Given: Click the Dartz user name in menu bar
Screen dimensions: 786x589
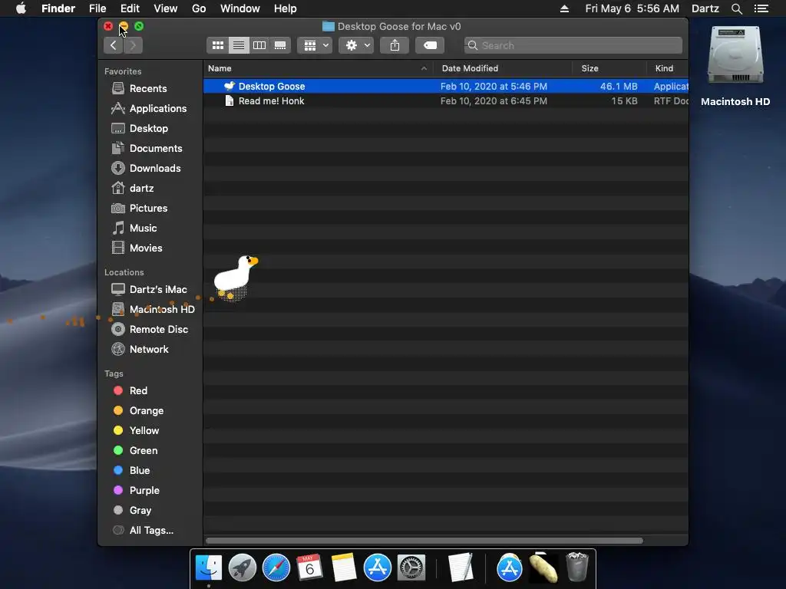Looking at the screenshot, I should 705,8.
